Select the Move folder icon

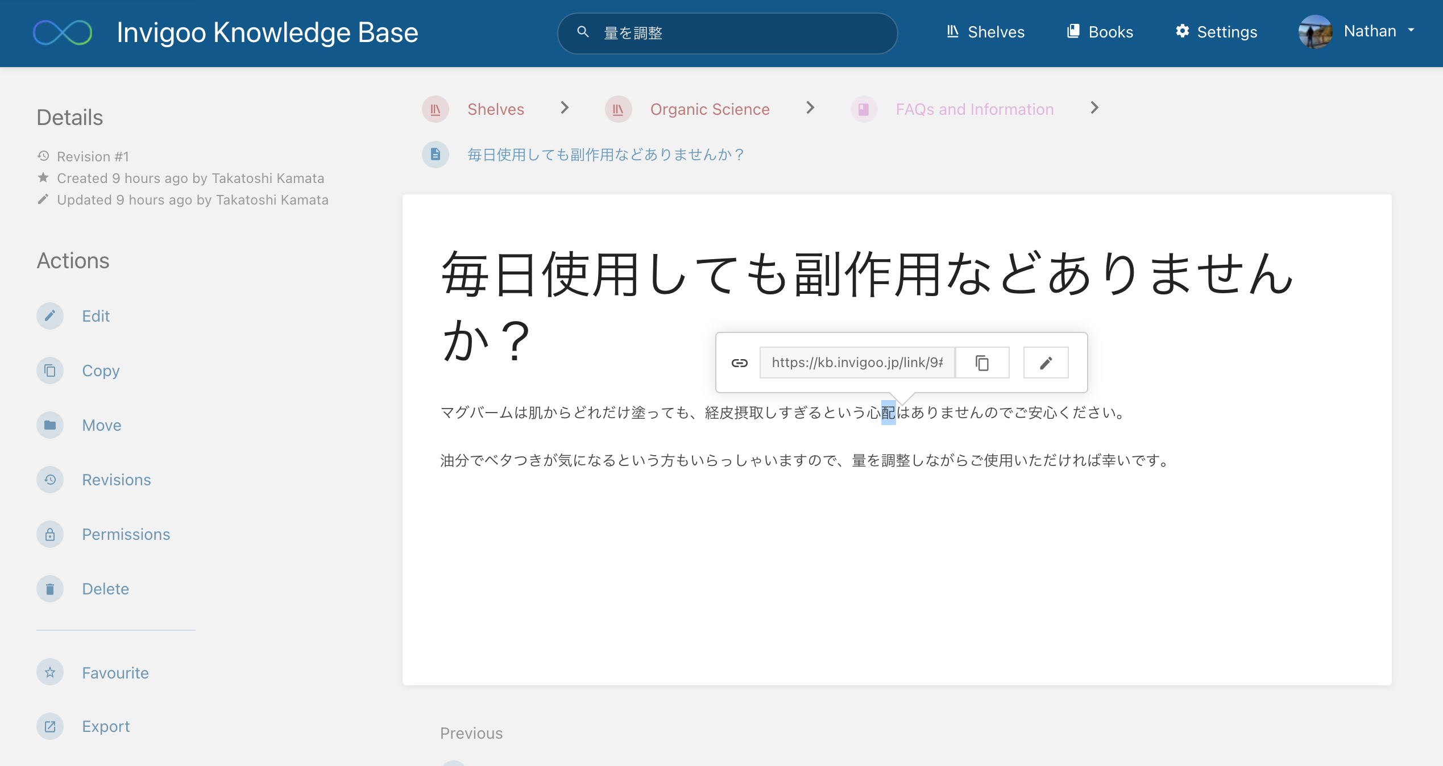(x=50, y=425)
